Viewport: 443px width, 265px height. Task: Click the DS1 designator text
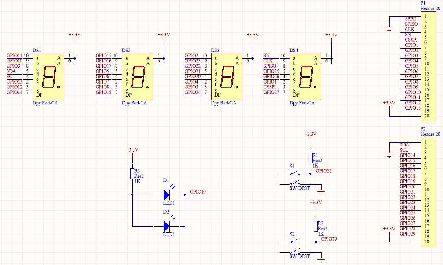click(37, 50)
